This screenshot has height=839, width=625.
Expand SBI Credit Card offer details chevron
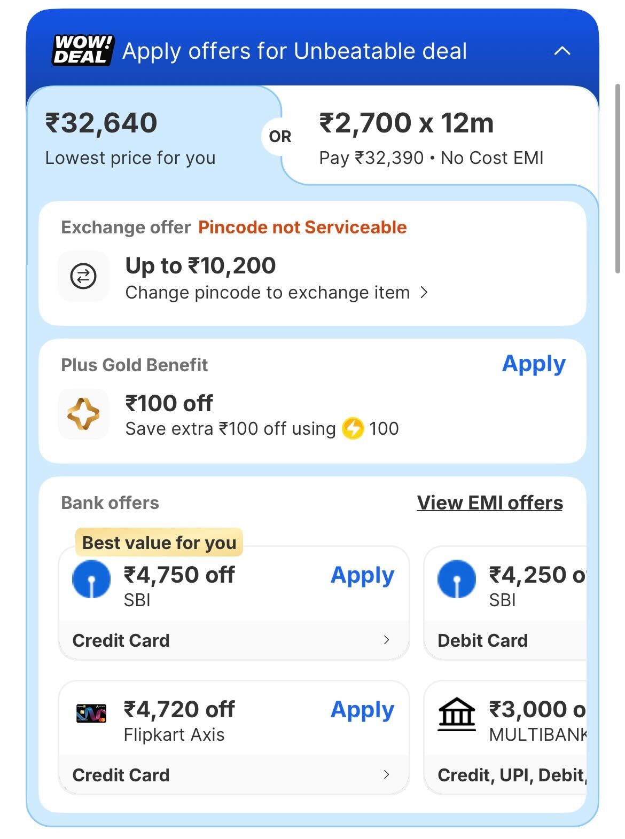pyautogui.click(x=387, y=640)
